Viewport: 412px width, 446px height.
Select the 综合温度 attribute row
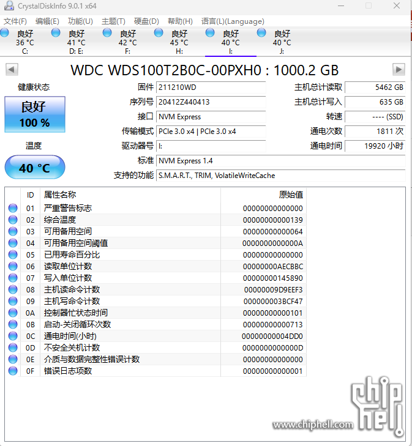155,220
